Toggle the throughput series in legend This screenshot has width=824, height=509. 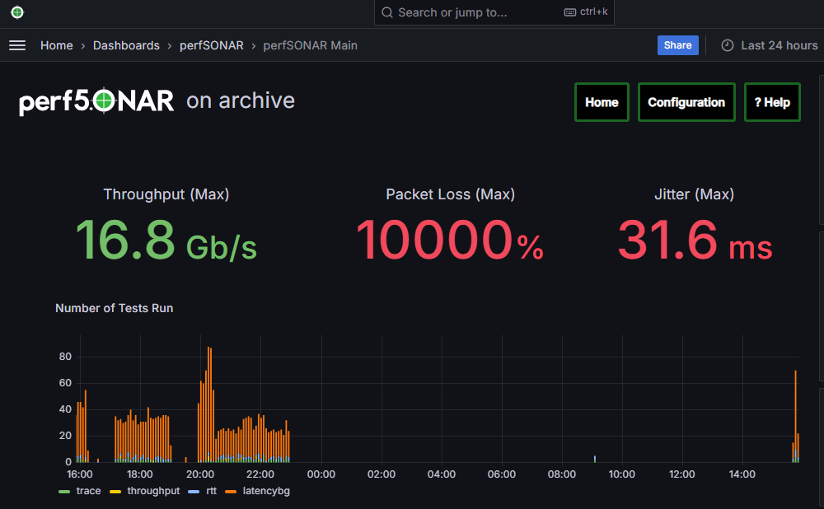[x=153, y=491]
